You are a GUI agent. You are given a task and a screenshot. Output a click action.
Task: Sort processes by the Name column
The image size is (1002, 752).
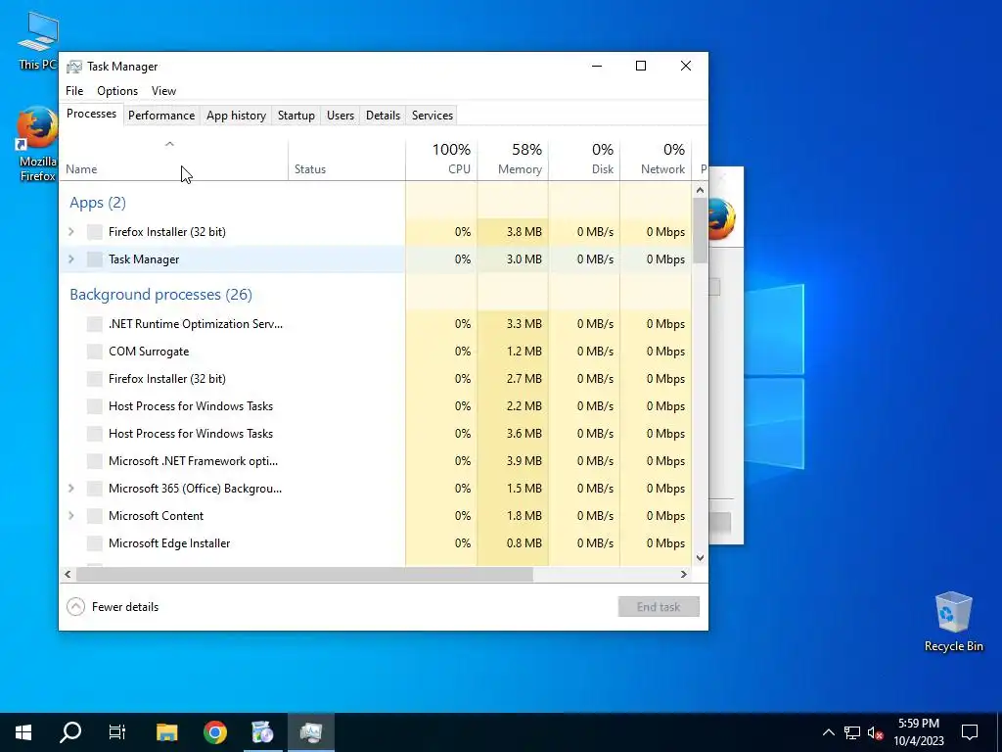coord(174,160)
